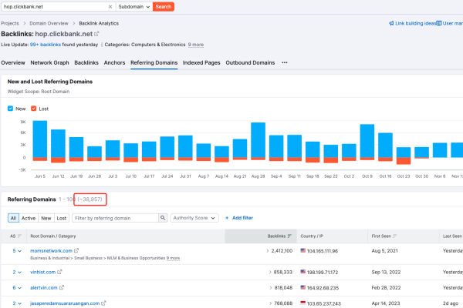463x308 pixels.
Task: Expand 9 more categories for momsnetwork.com
Action: [x=173, y=258]
